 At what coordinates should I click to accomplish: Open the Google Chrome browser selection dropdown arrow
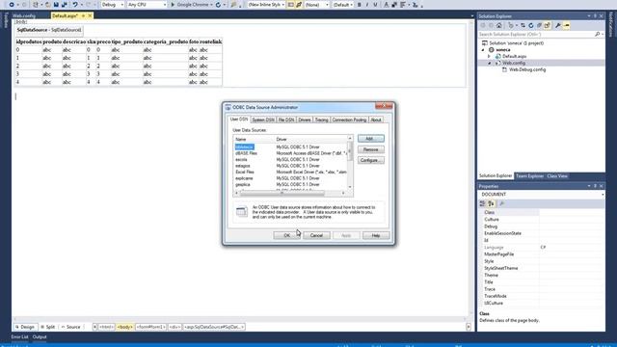[x=212, y=5]
